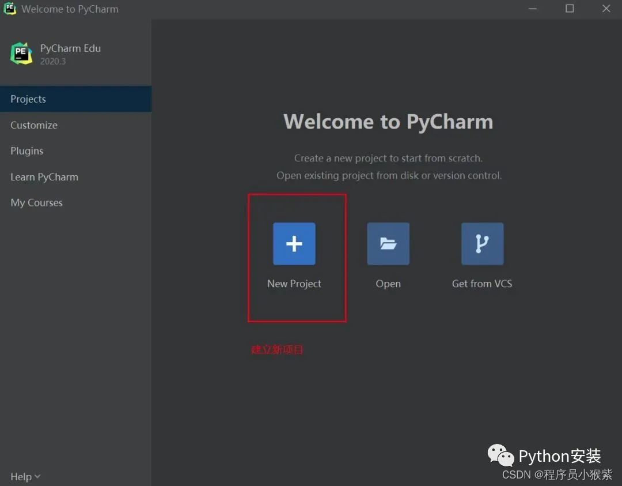This screenshot has width=622, height=486.
Task: Click the folder Open project icon
Action: 388,244
